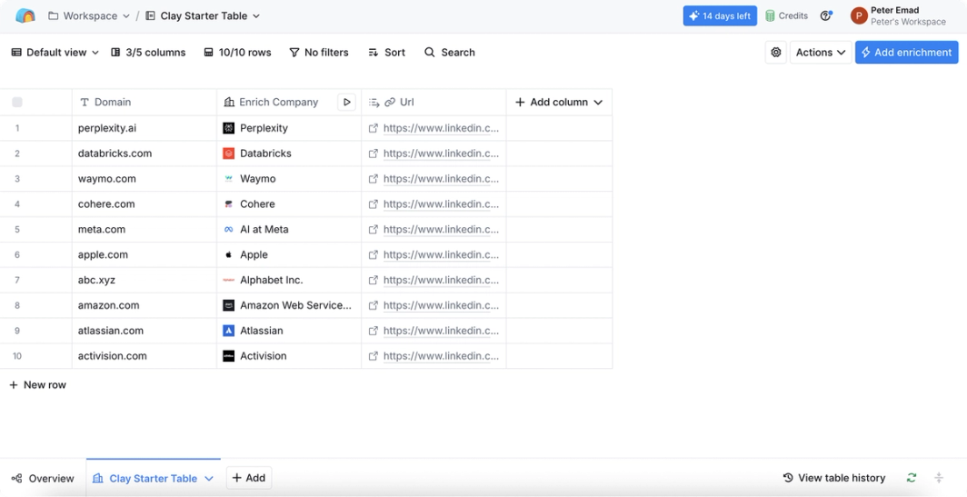Click the Apple company logo
The width and height of the screenshot is (967, 497).
[x=229, y=254]
